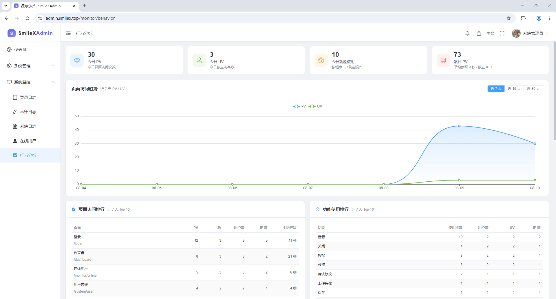Click the 平均停留 column header
Image resolution: width=556 pixels, height=299 pixels.
point(290,228)
